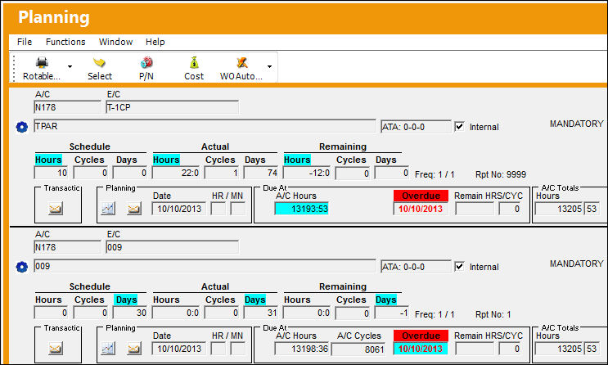Click Schedule Days field showing 30
The image size is (608, 365).
[130, 313]
